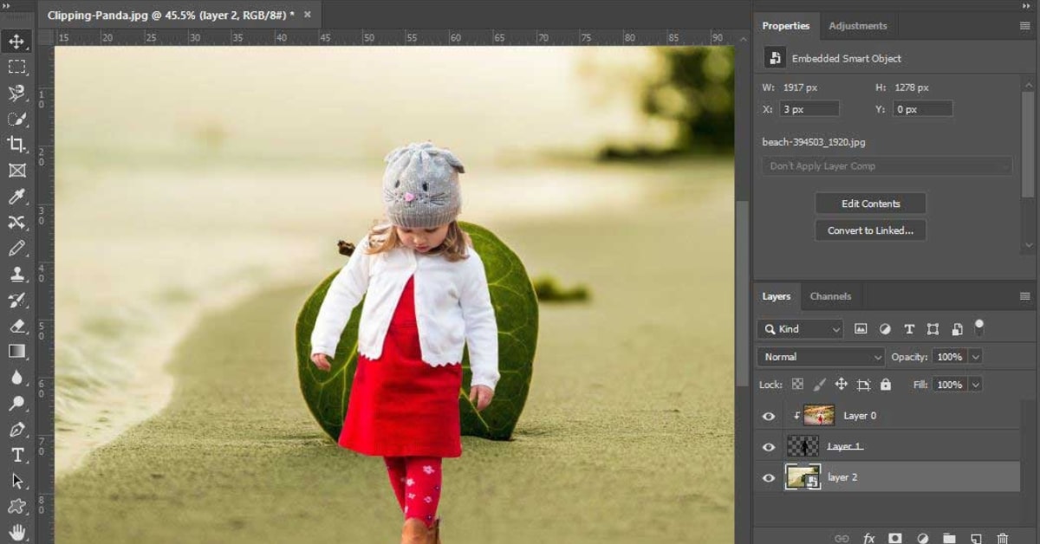Toggle lock image pixels brush icon
The image size is (1040, 544).
coord(819,384)
